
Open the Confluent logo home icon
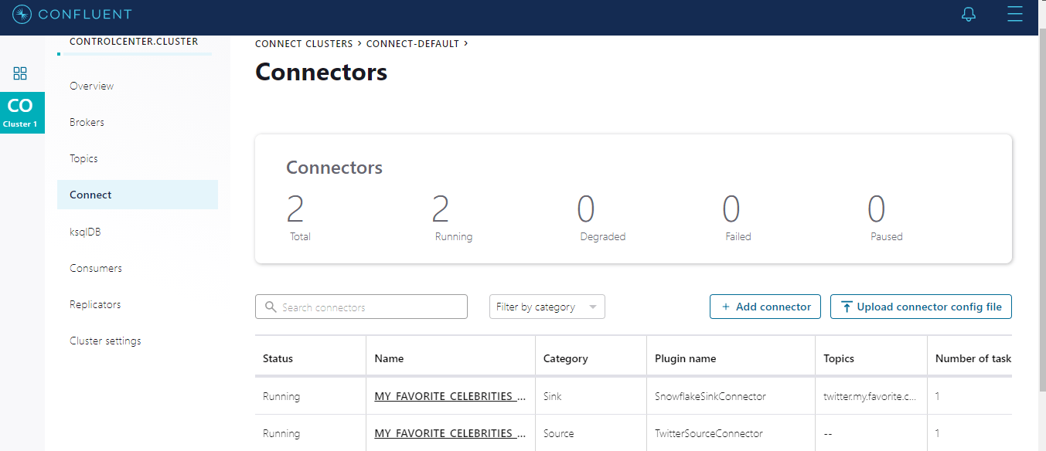pos(22,14)
